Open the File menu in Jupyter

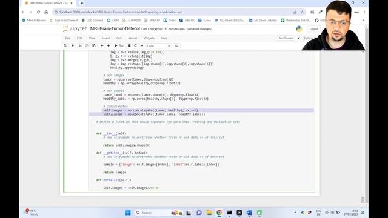click(x=68, y=38)
